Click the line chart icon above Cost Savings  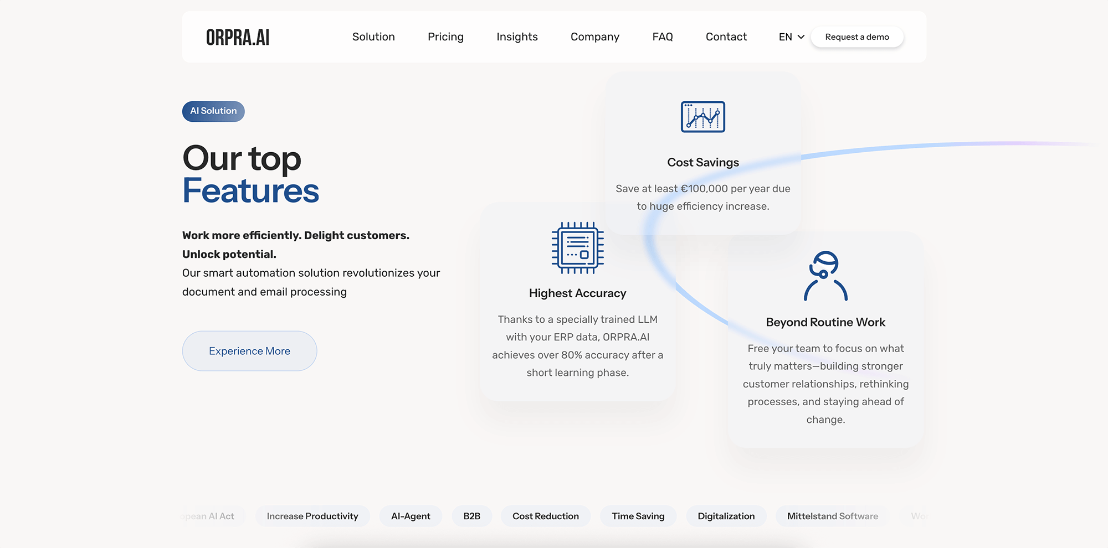(x=702, y=117)
